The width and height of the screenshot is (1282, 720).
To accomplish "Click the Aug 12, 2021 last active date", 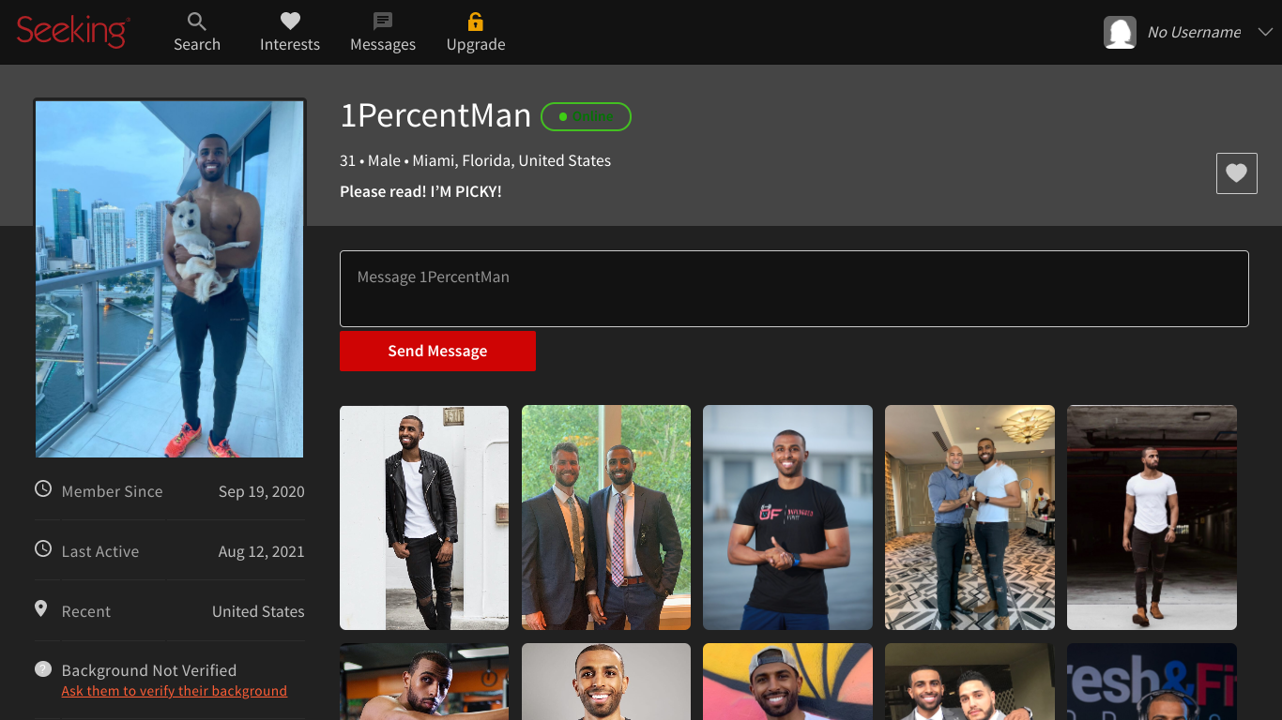I will click(262, 551).
